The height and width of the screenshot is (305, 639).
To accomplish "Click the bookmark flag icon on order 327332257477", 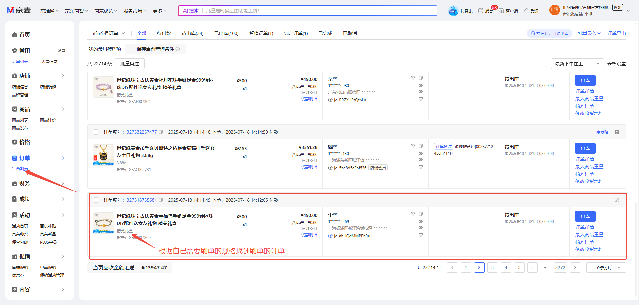I will click(x=617, y=132).
